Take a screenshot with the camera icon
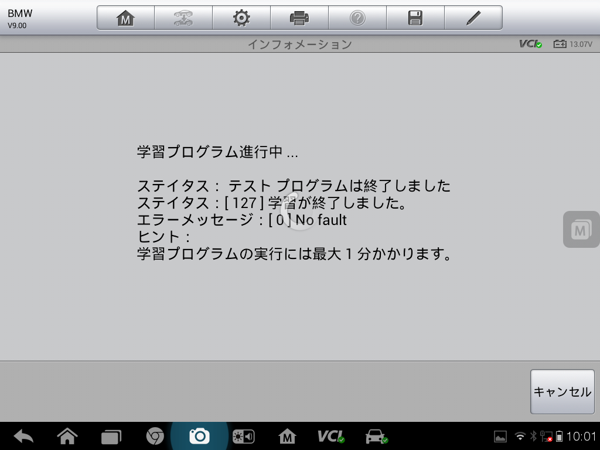The height and width of the screenshot is (450, 600). 199,436
